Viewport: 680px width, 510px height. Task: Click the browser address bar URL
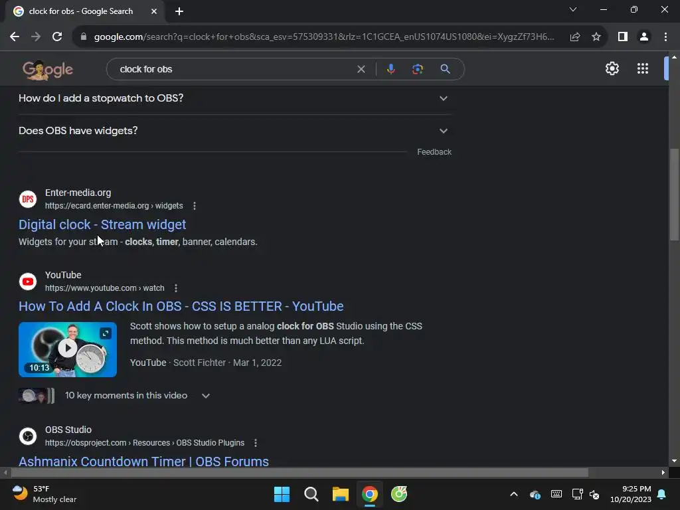pyautogui.click(x=324, y=37)
